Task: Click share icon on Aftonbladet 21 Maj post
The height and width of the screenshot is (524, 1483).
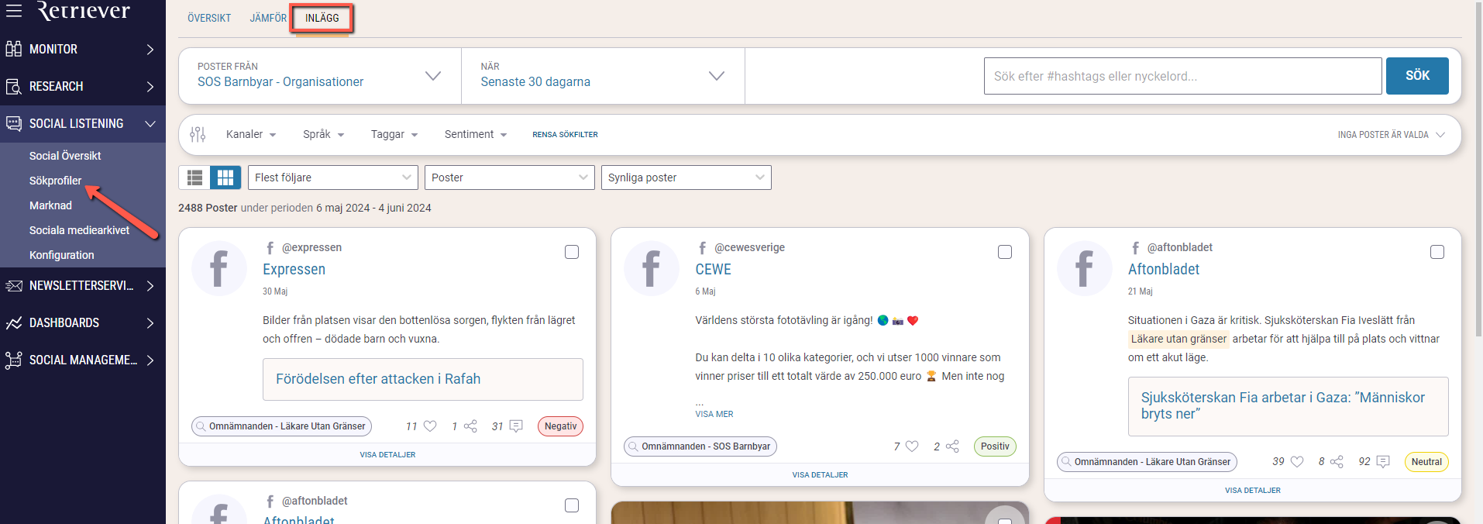Action: coord(1337,461)
